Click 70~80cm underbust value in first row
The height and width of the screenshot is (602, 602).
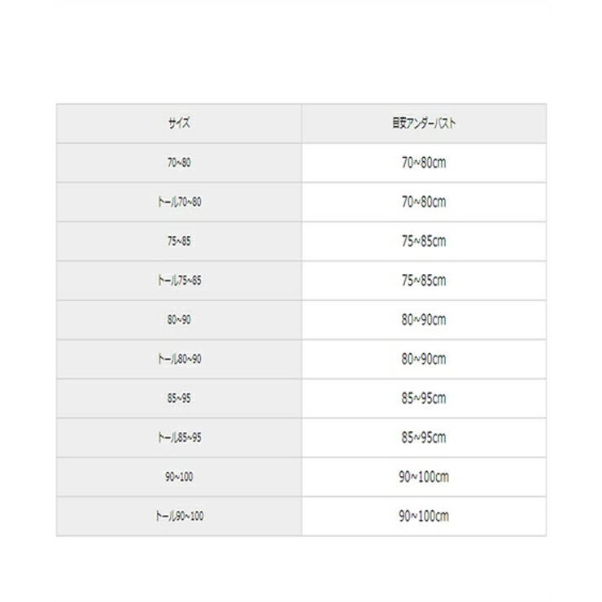pos(424,163)
